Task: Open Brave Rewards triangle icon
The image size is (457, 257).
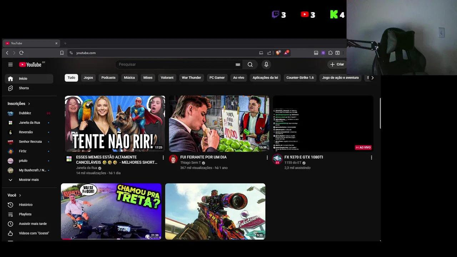Action: [286, 53]
